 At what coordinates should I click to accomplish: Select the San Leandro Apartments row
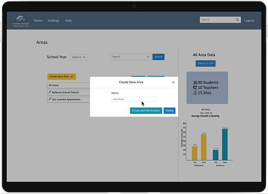(x=69, y=100)
